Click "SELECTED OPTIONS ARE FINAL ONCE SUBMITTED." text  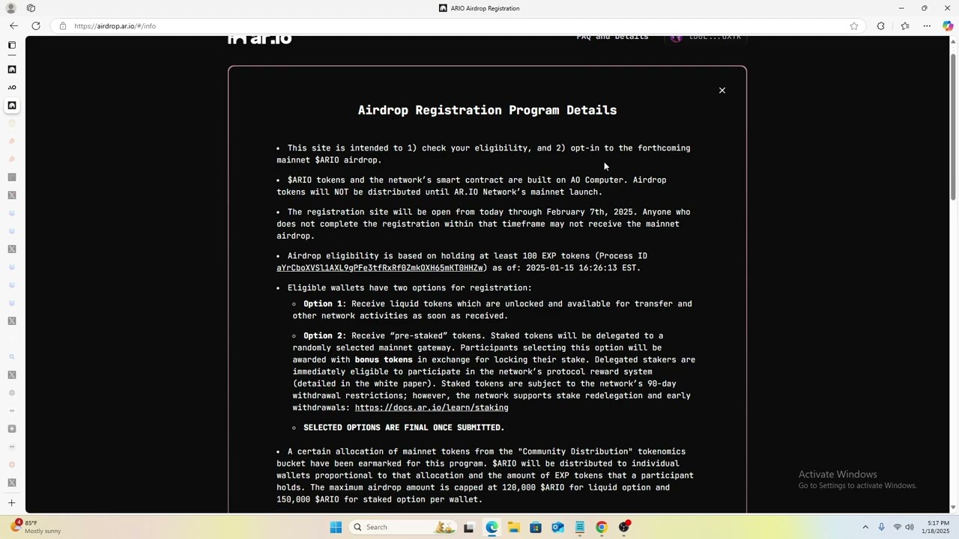(x=404, y=427)
